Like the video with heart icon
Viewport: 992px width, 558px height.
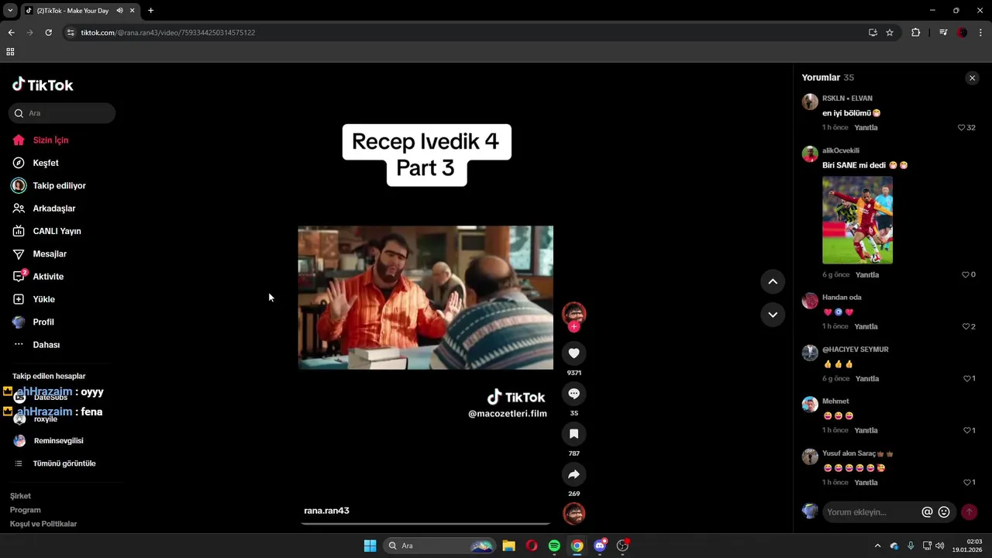573,353
